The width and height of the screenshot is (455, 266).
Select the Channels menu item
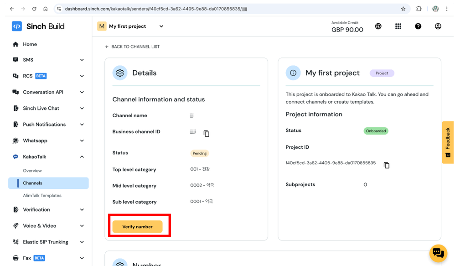pos(48,183)
